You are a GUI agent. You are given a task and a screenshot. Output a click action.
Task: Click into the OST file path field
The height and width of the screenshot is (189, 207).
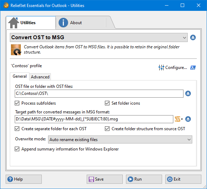point(99,94)
